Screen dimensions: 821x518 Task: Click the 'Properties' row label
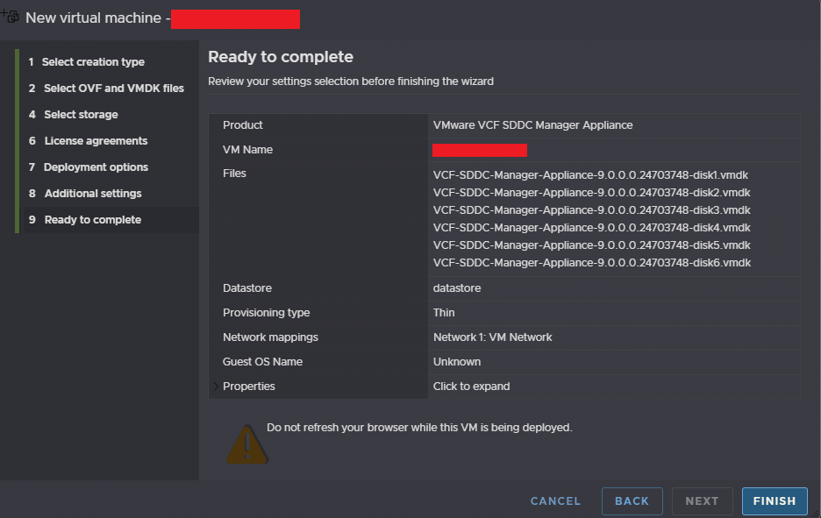[249, 387]
